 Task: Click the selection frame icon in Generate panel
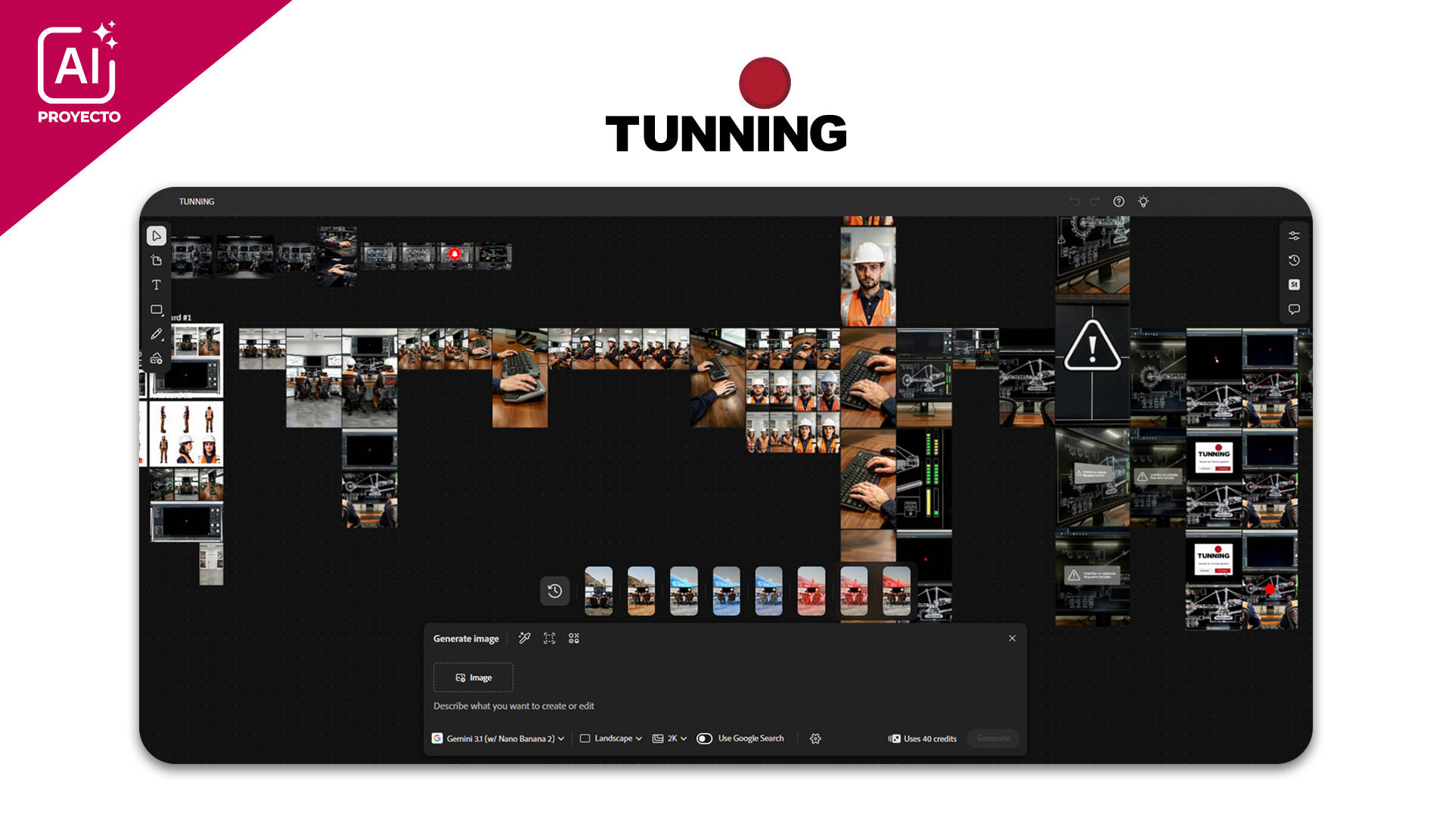[550, 638]
